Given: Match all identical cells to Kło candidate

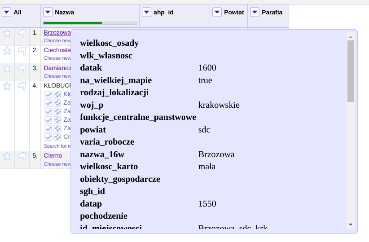Looking at the screenshot, I should pos(57,94).
